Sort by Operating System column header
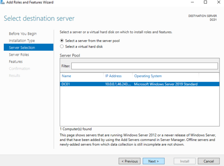This screenshot has width=224, height=166. pyautogui.click(x=148, y=76)
